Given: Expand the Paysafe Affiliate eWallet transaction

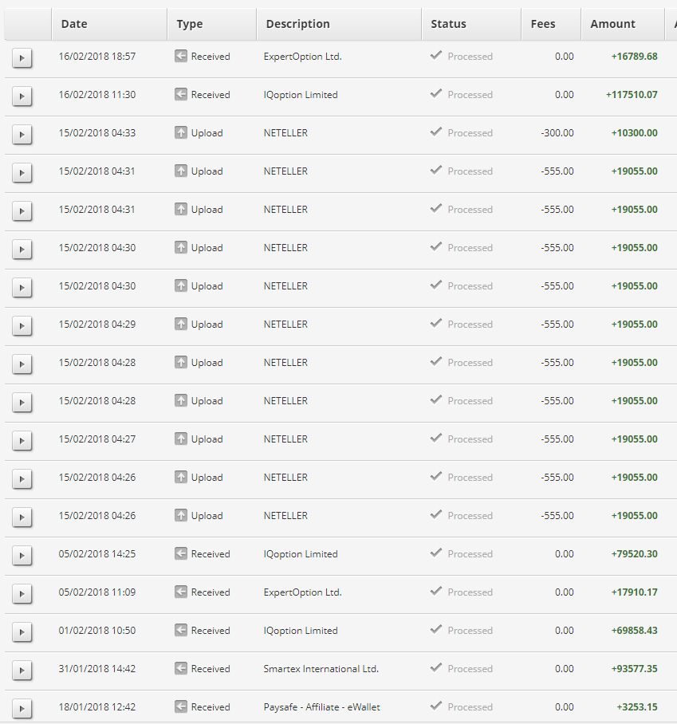Looking at the screenshot, I should (22, 709).
